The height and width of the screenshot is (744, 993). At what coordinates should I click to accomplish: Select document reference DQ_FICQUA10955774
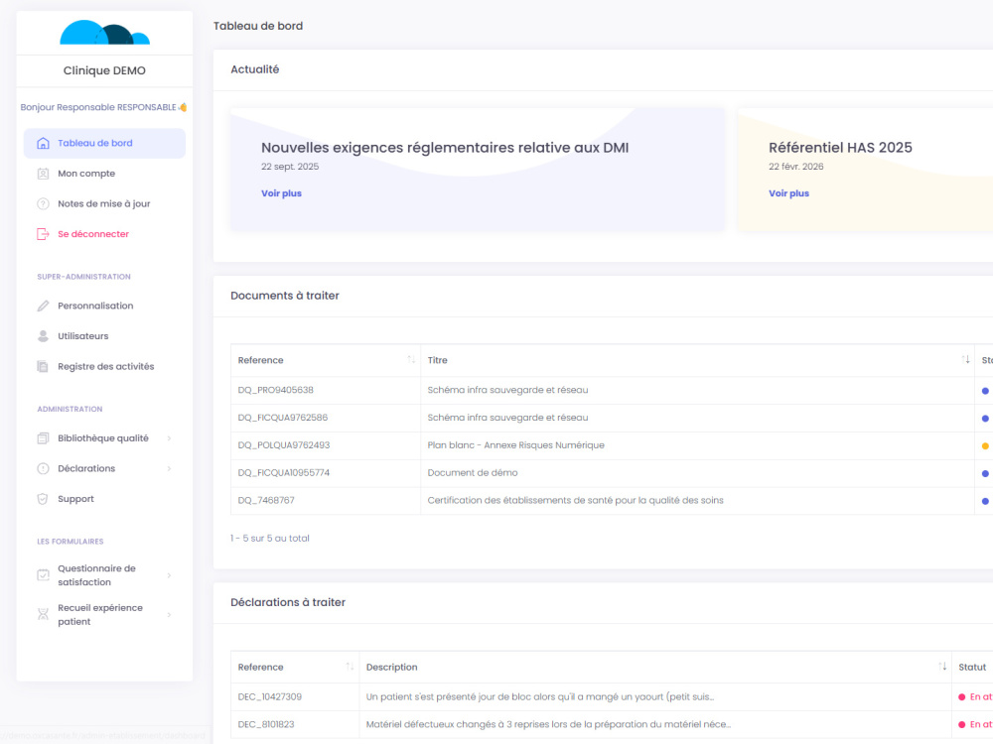tap(284, 472)
